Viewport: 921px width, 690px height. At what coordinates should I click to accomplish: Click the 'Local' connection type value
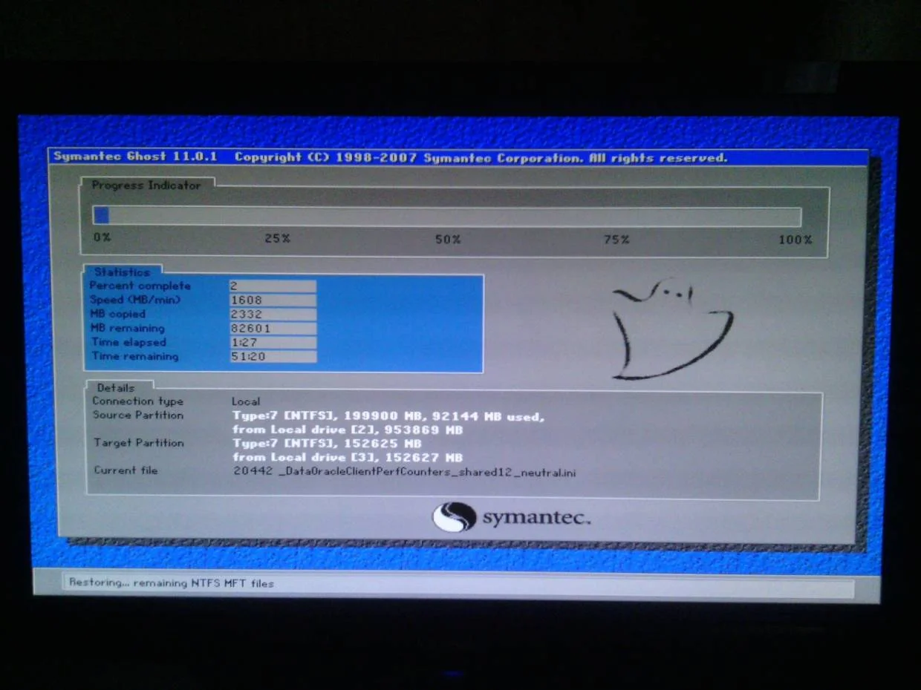point(246,401)
